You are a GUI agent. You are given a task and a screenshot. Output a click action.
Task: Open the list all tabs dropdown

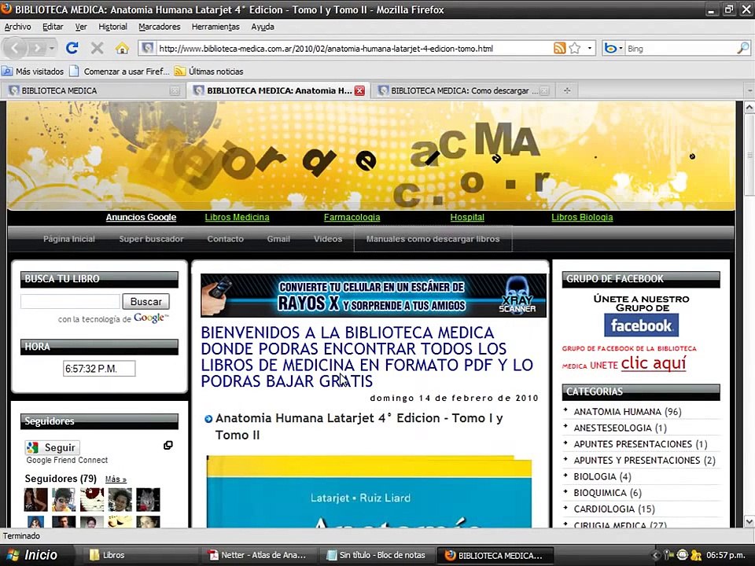pyautogui.click(x=749, y=90)
